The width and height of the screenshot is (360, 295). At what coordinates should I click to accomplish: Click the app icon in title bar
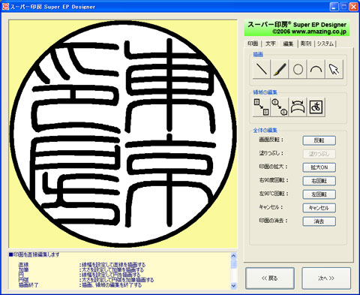pyautogui.click(x=5, y=6)
